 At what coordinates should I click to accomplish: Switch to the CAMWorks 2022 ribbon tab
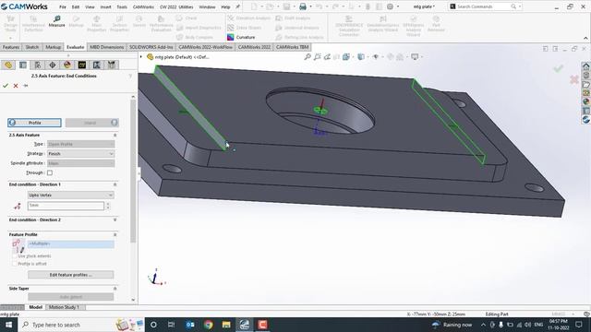(x=254, y=47)
